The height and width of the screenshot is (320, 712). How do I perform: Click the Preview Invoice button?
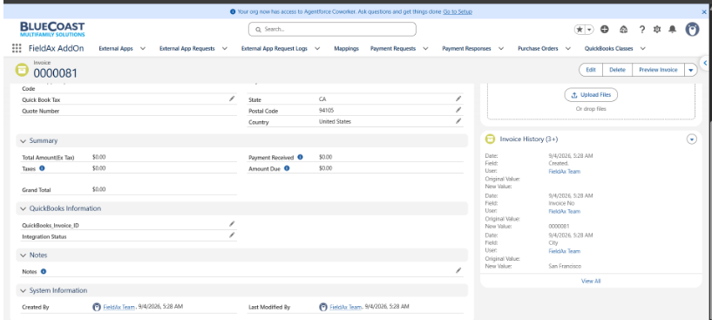point(658,70)
